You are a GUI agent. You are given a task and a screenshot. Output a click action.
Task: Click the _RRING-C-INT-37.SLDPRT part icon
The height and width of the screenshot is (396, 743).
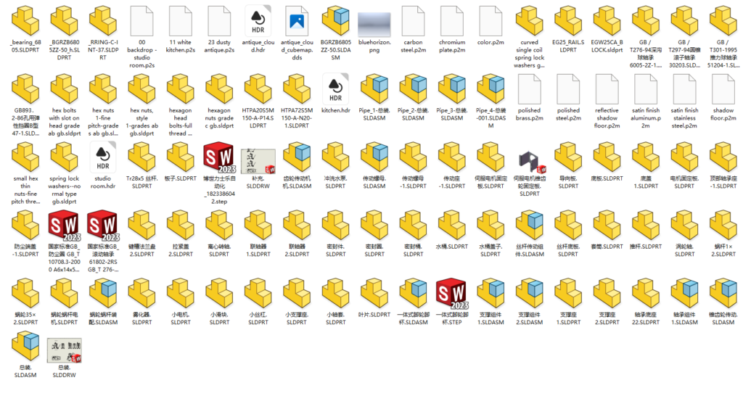(x=103, y=21)
